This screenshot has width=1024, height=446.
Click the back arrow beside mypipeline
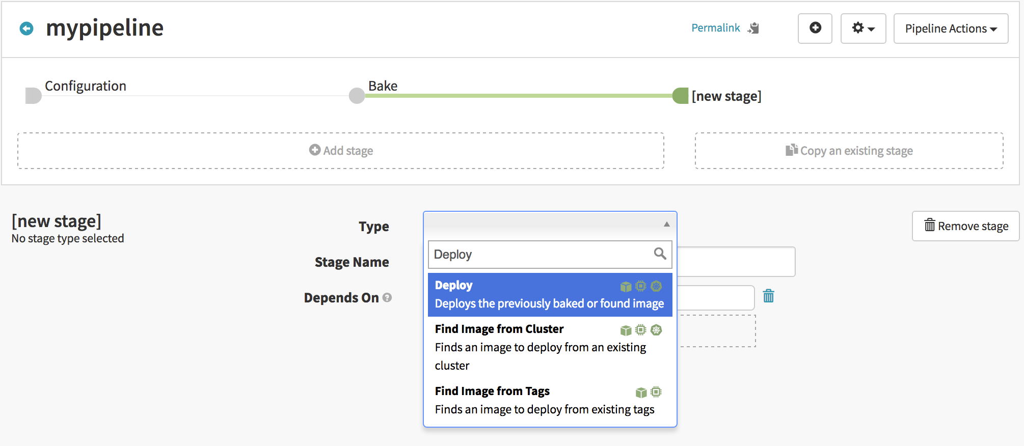26,29
